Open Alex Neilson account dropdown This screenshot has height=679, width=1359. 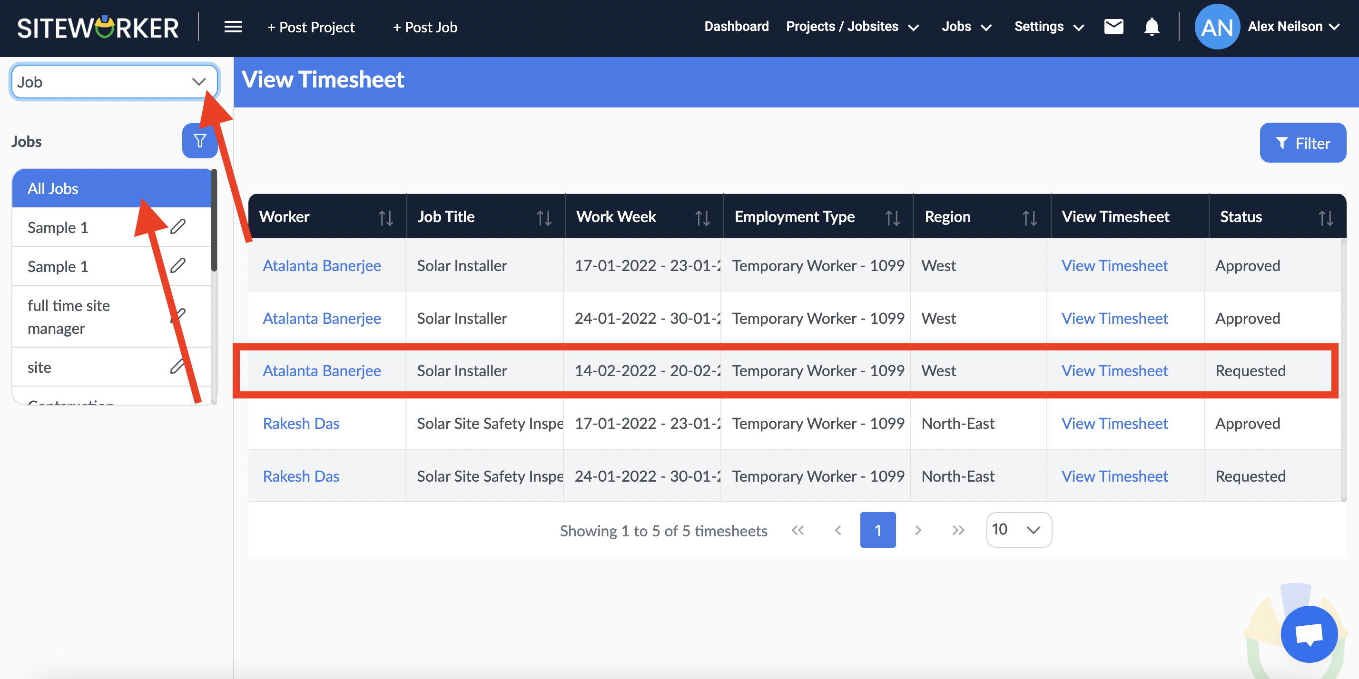(x=1294, y=26)
